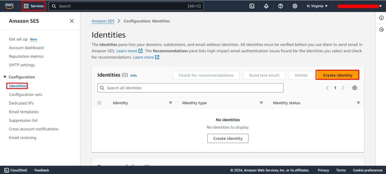The height and width of the screenshot is (174, 386).
Task: Open the Services grid menu
Action: coord(34,6)
